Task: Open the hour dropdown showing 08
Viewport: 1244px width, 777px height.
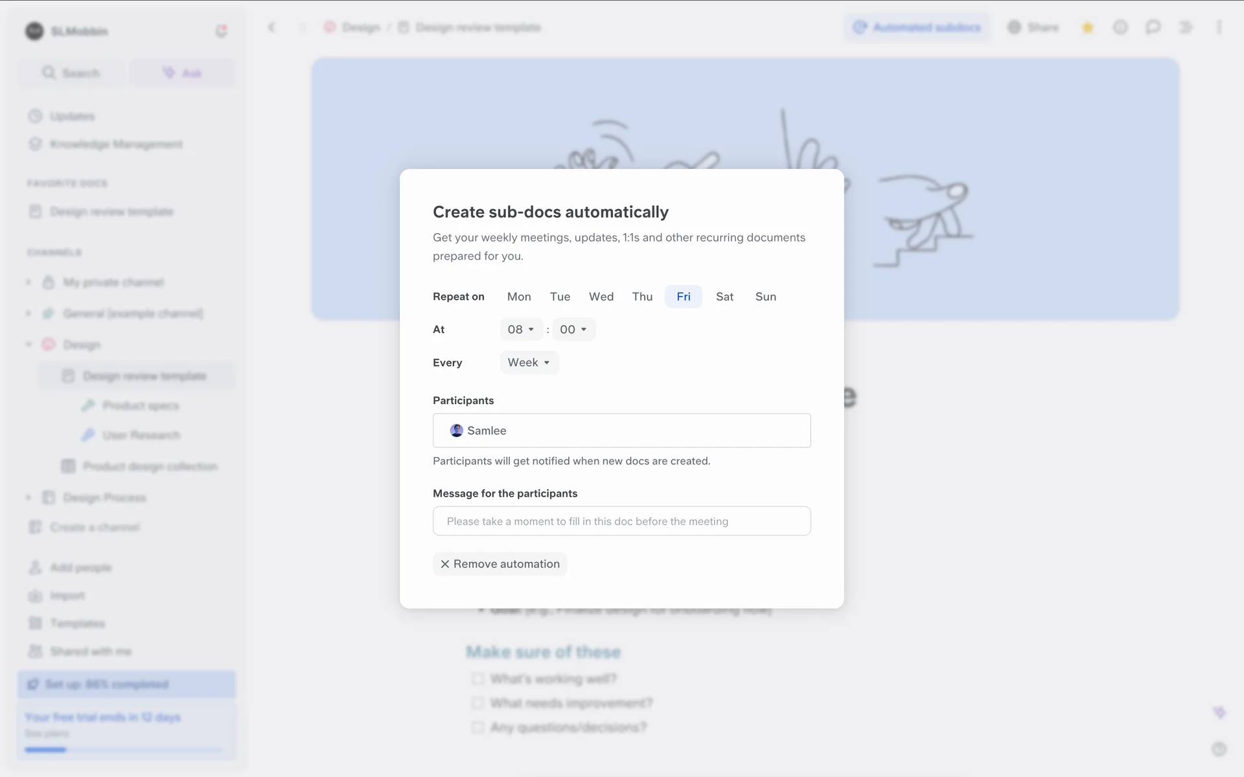Action: coord(522,330)
